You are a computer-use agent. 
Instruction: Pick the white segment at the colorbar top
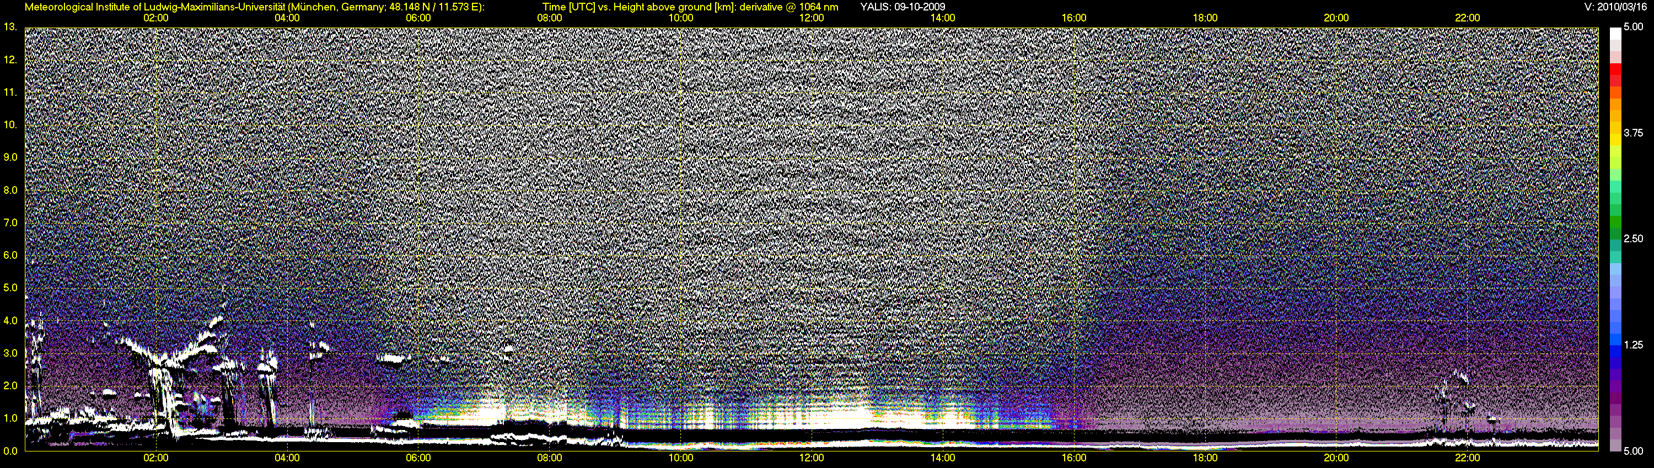1615,34
